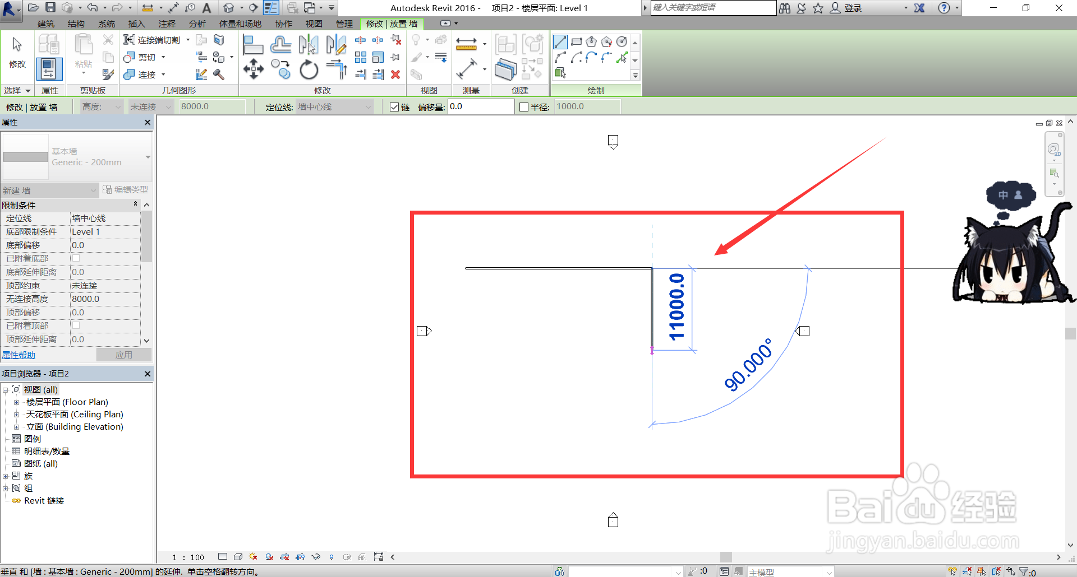Click the Mirror - Draw Axis icon
This screenshot has width=1077, height=577.
[x=336, y=44]
